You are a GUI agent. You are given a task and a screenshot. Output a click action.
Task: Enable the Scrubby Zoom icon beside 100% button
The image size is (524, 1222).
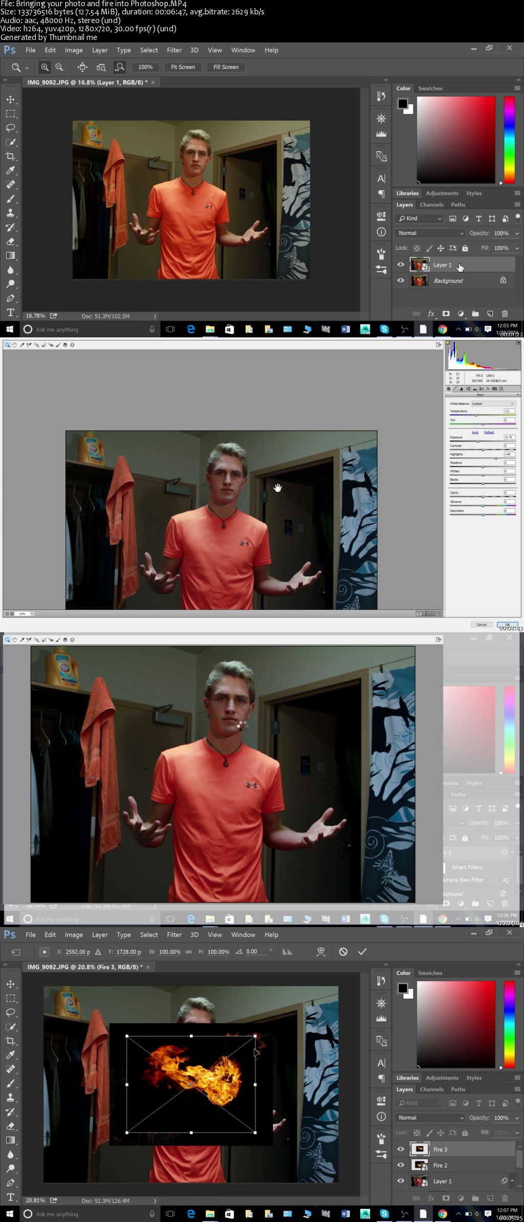119,67
